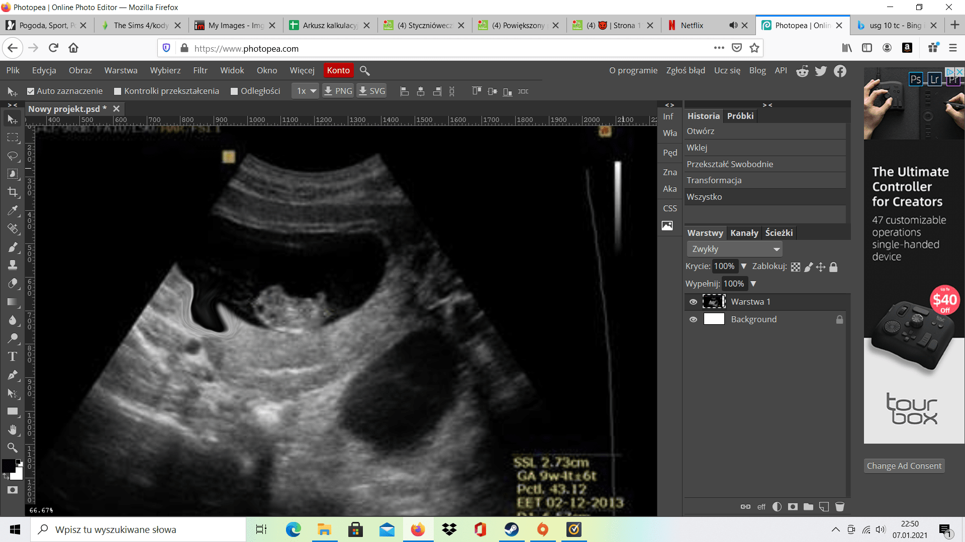The height and width of the screenshot is (542, 965).
Task: Uncheck Auto zaznaczenie checkbox
Action: coord(31,91)
